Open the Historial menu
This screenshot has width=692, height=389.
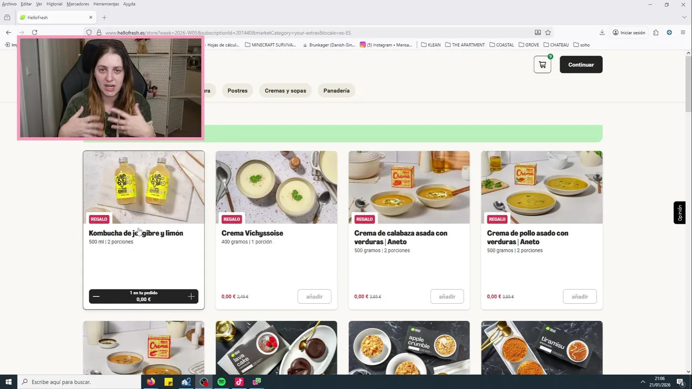coord(54,4)
